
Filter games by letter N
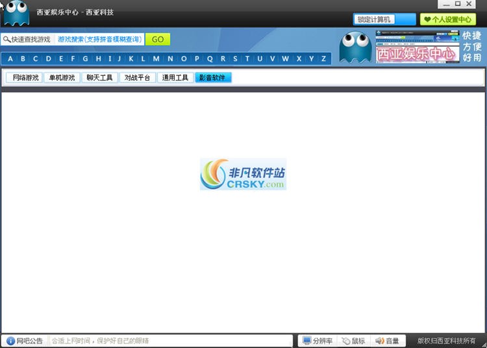pyautogui.click(x=171, y=58)
